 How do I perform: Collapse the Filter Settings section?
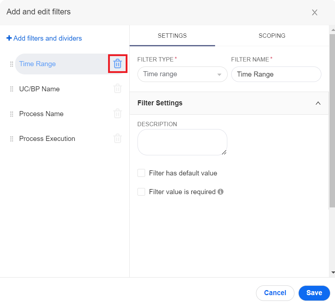tap(318, 103)
